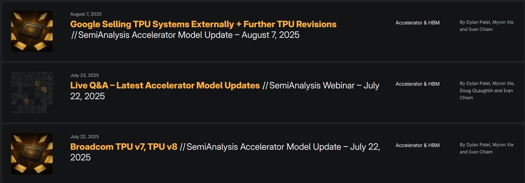Open the "Broadcom TPU v7, TPU v8" headline
Screen dimensions: 525x183
[124, 146]
